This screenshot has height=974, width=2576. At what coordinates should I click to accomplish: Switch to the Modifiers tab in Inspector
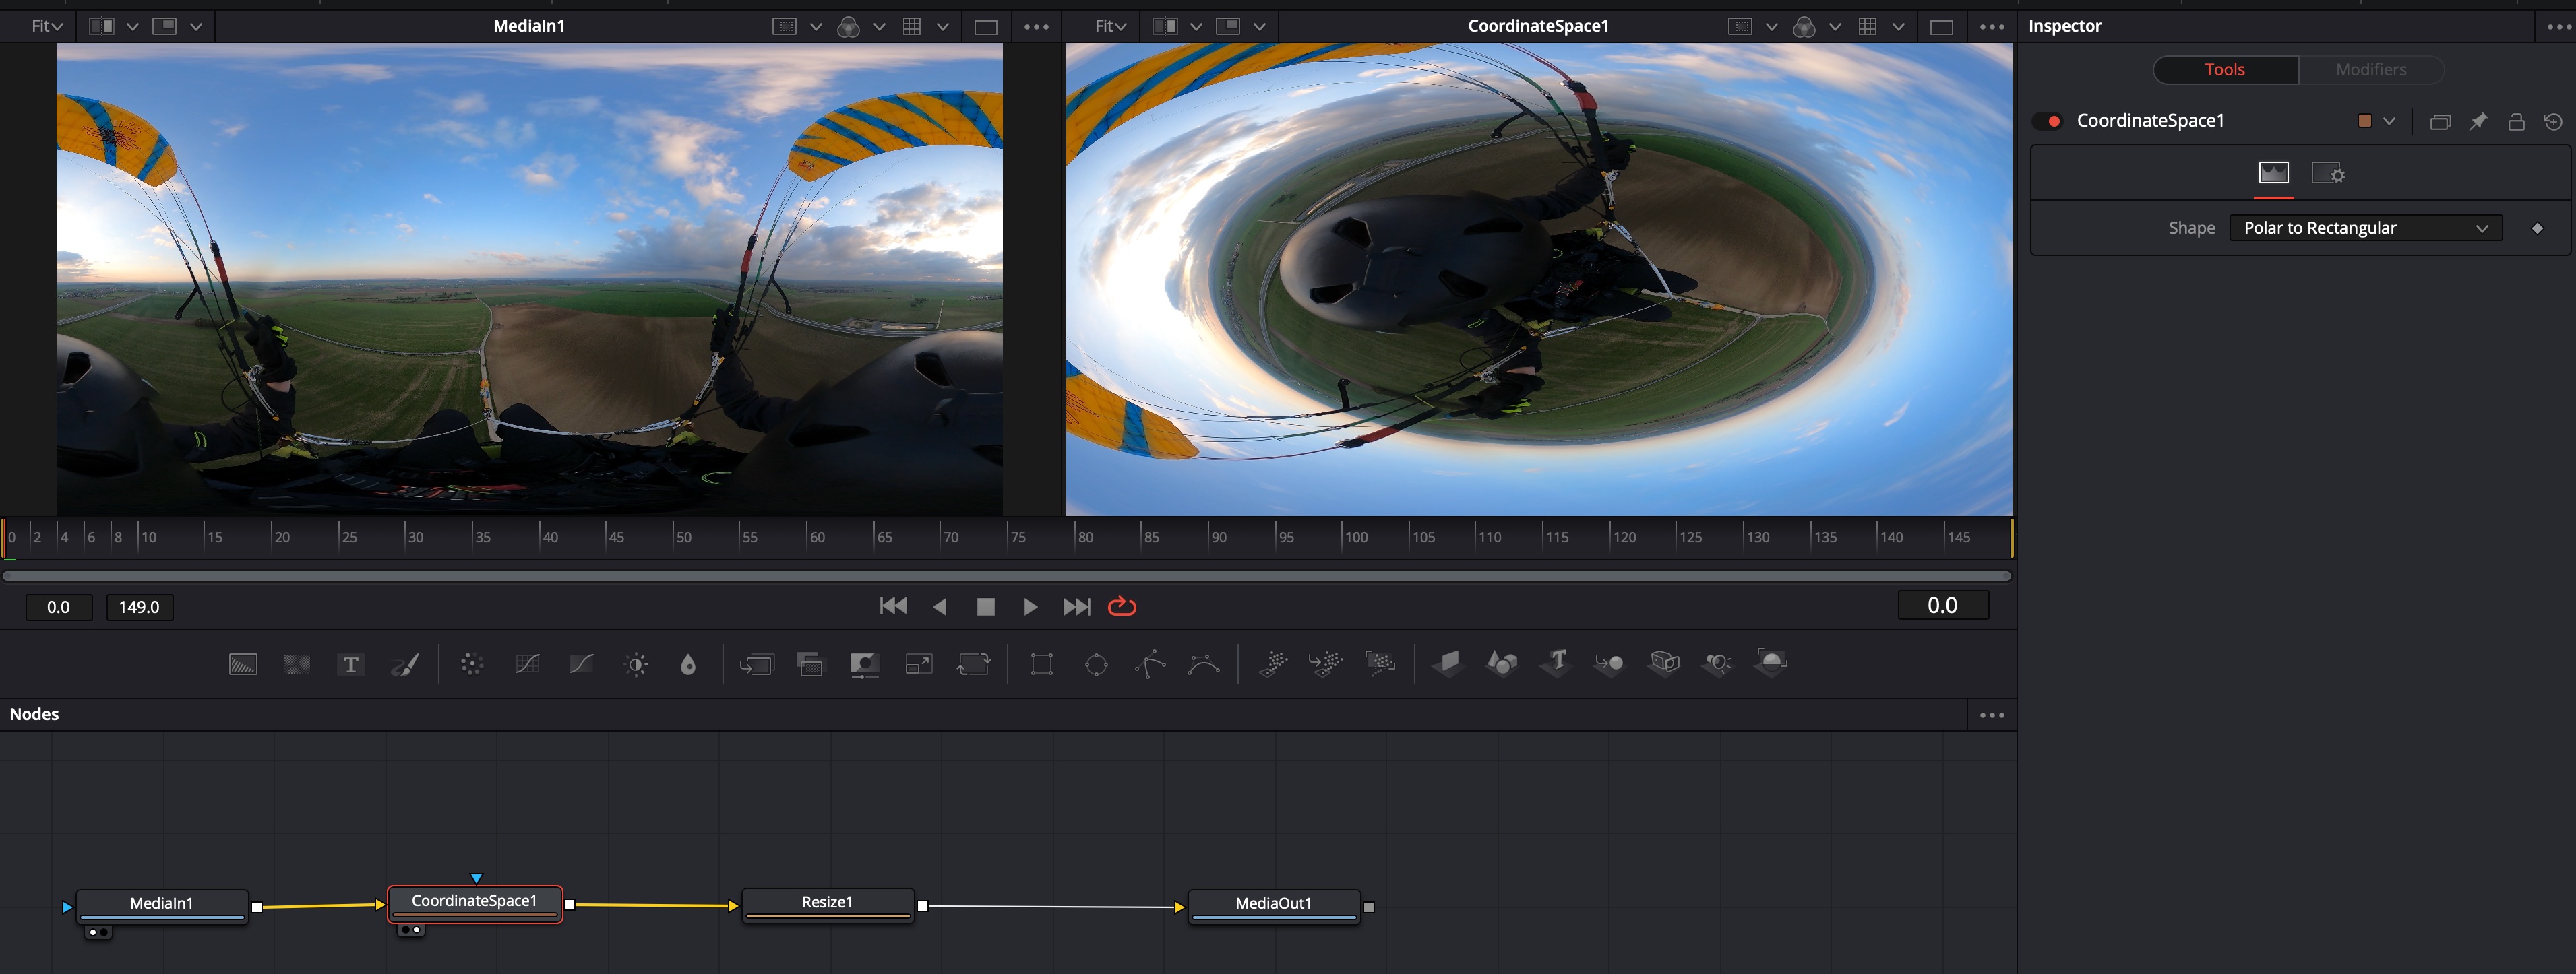(x=2371, y=69)
